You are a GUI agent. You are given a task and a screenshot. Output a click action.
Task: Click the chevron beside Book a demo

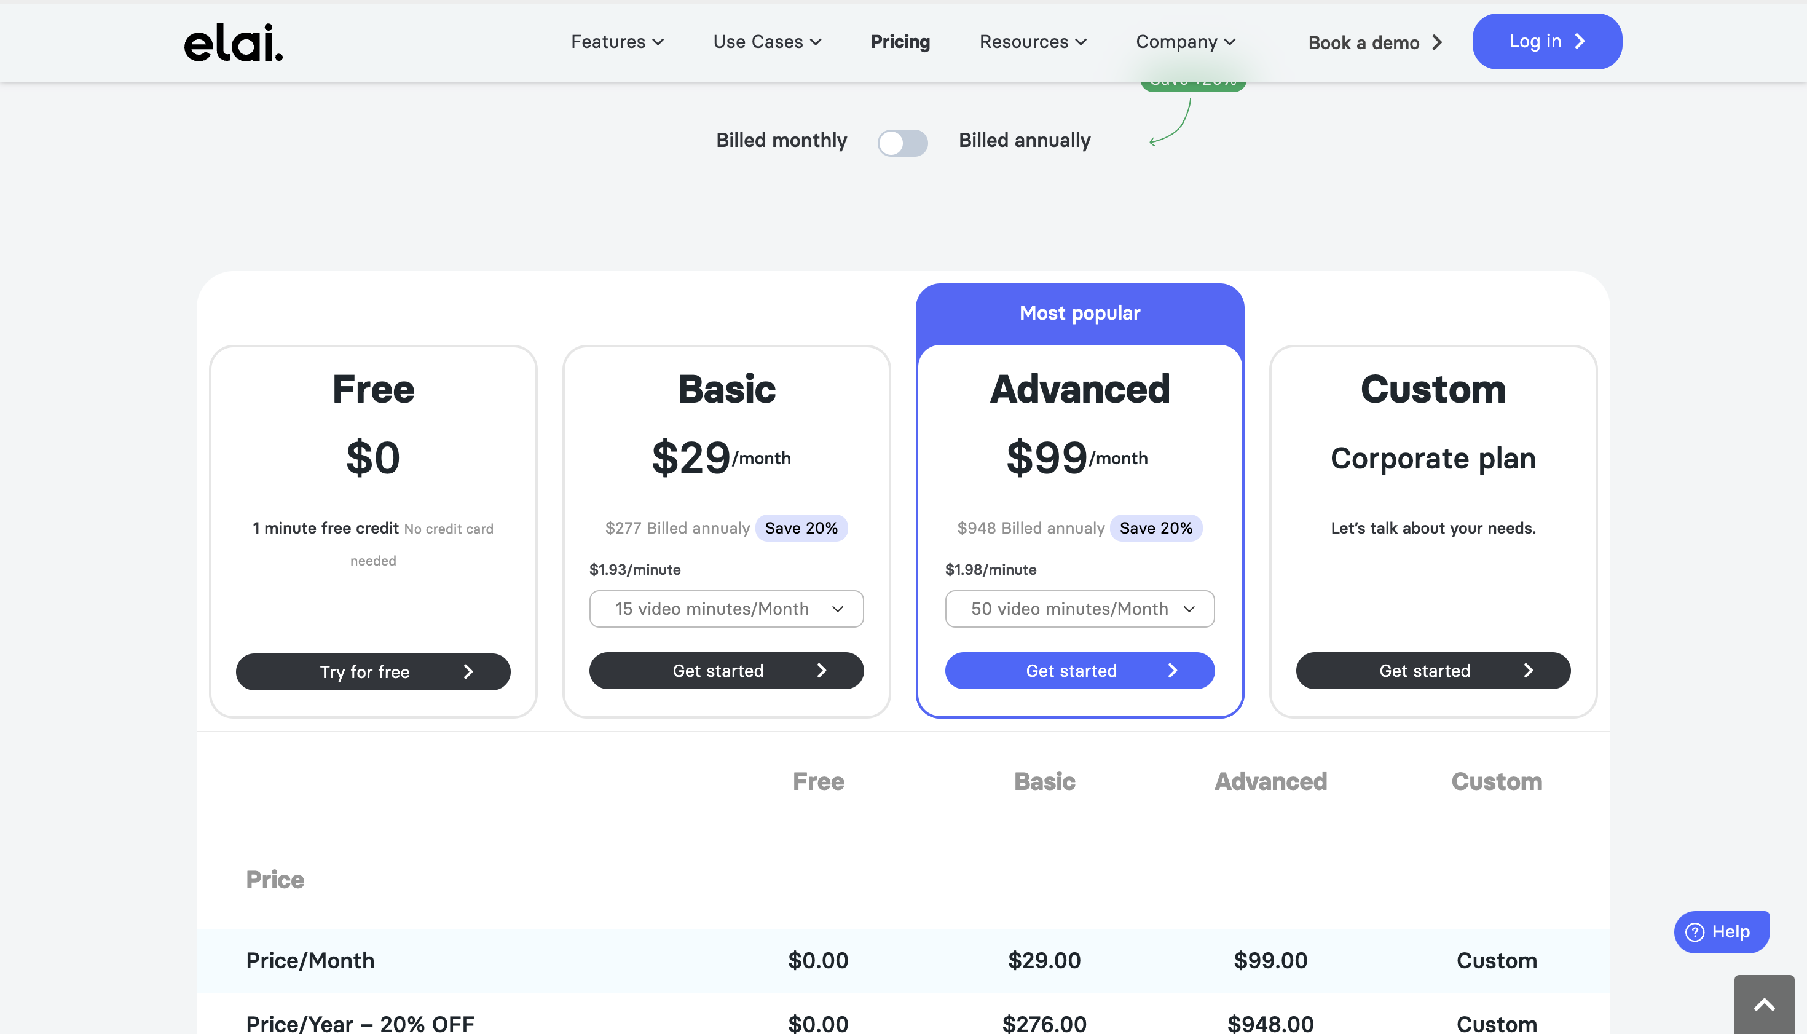(x=1437, y=42)
